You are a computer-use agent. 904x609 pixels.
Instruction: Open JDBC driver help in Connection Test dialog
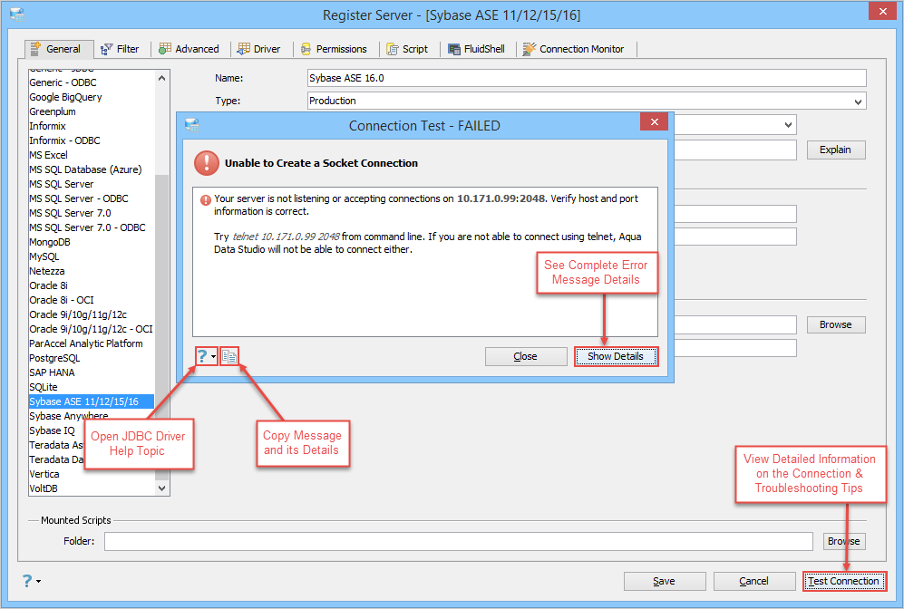[202, 357]
